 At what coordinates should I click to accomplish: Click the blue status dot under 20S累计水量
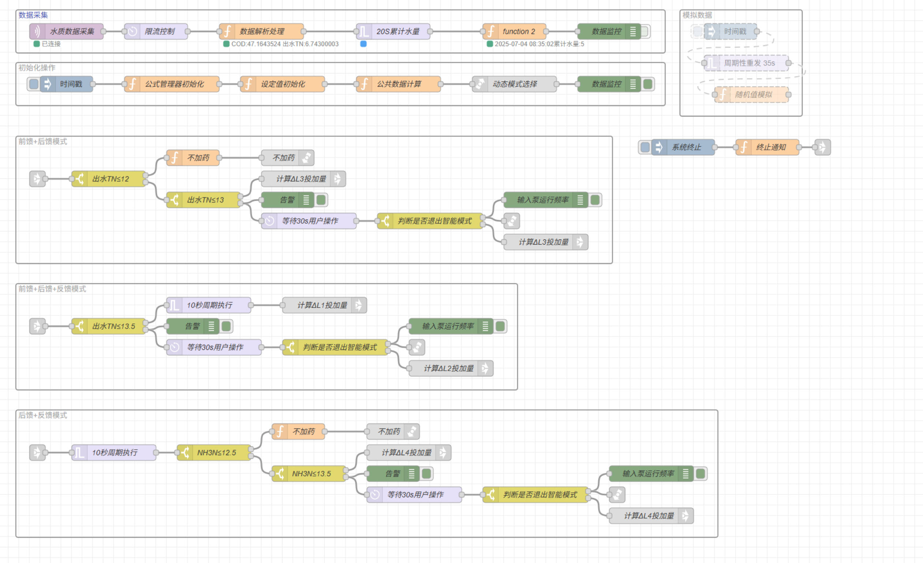pyautogui.click(x=363, y=44)
